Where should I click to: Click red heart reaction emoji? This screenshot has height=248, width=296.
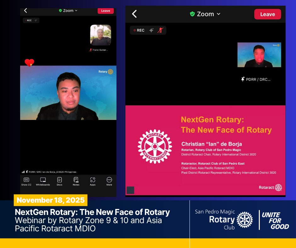click(30, 62)
